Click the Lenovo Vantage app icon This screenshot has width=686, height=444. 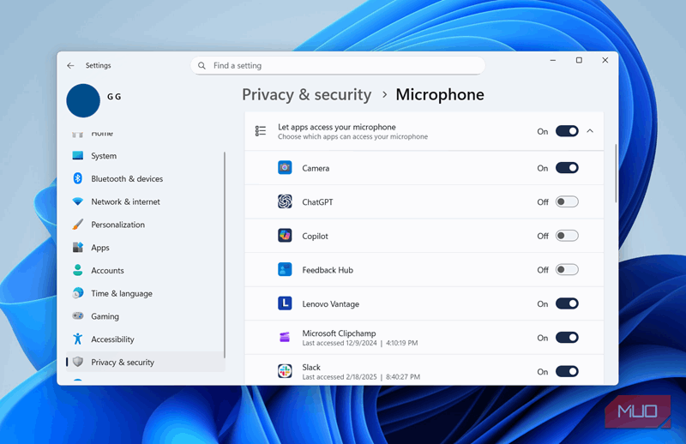285,303
